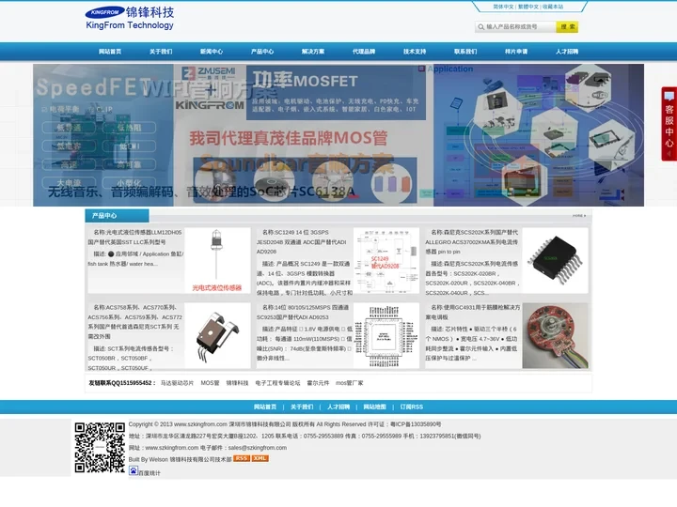677x507 pixels.
Task: Open product title 光电式液位传感器LLM12DH05
Action: point(134,238)
